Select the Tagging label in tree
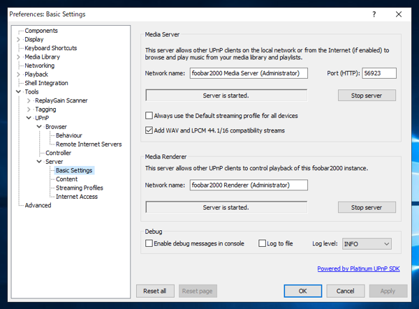This screenshot has width=419, height=309. (x=45, y=110)
